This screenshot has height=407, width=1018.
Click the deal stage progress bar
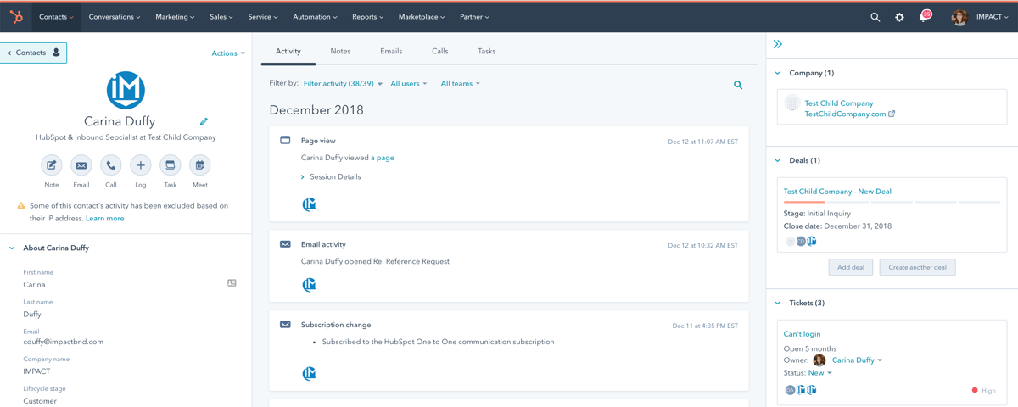click(x=892, y=202)
